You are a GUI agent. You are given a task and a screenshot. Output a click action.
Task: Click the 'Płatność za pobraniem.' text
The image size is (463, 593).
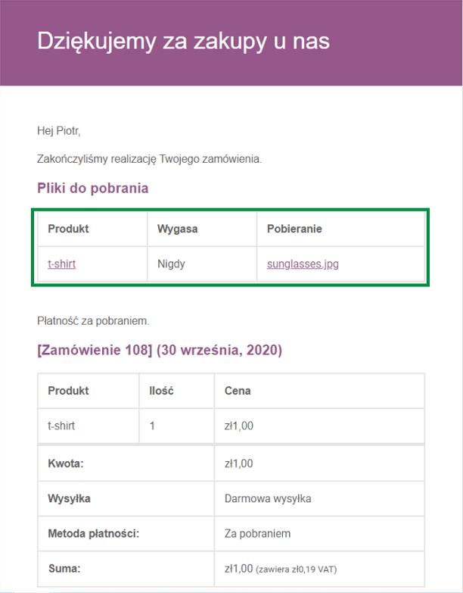coord(93,321)
